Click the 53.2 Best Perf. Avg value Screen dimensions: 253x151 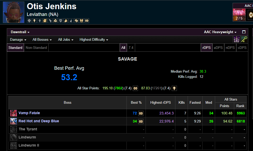tap(69, 77)
